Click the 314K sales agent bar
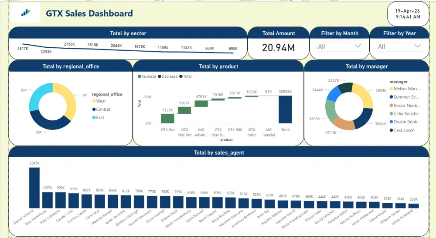 400,205
